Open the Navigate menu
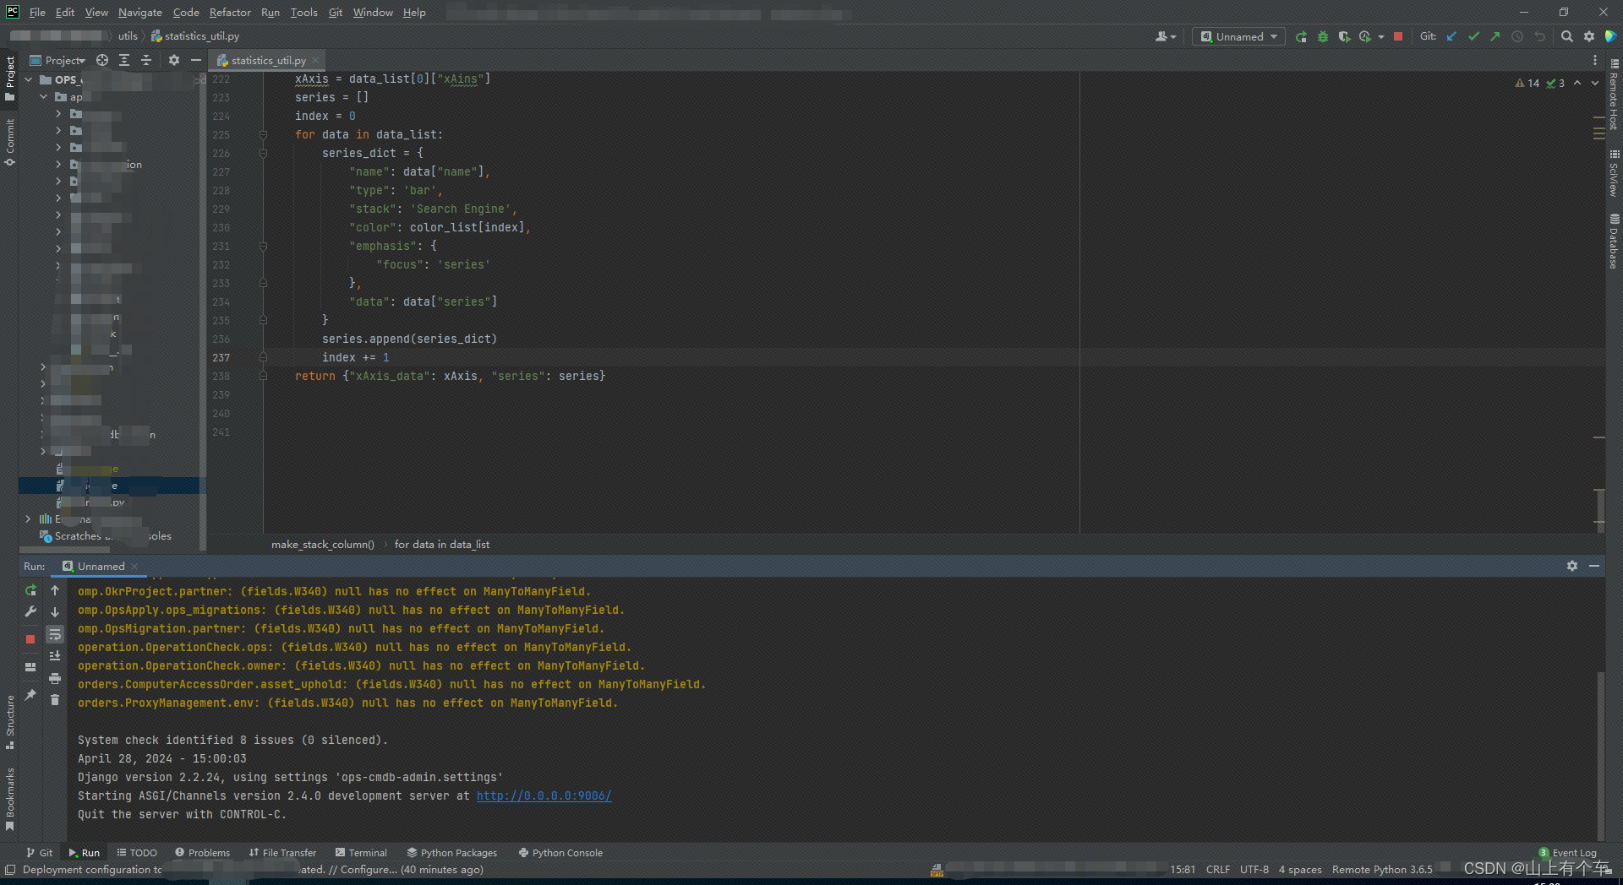The height and width of the screenshot is (885, 1623). click(x=139, y=12)
